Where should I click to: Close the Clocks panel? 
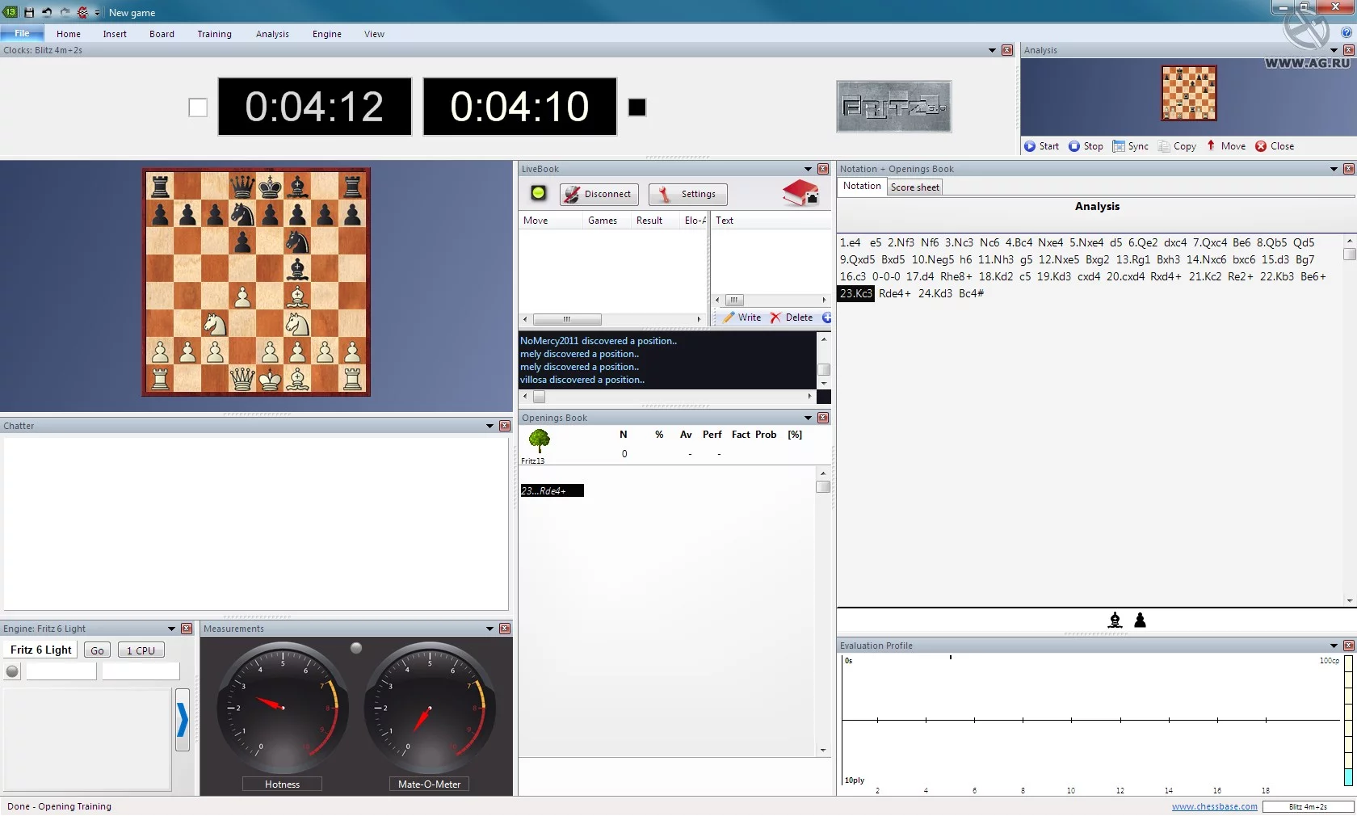click(1007, 50)
